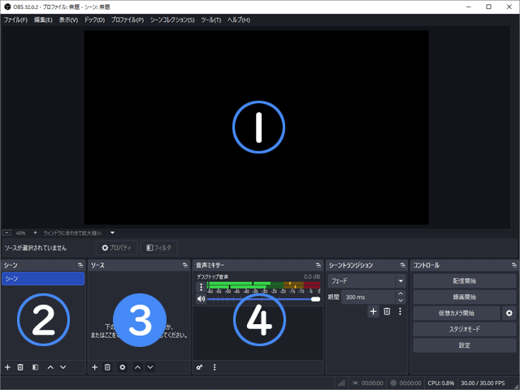Add a scene transition with plus icon
This screenshot has width=520, height=390.
(x=373, y=311)
